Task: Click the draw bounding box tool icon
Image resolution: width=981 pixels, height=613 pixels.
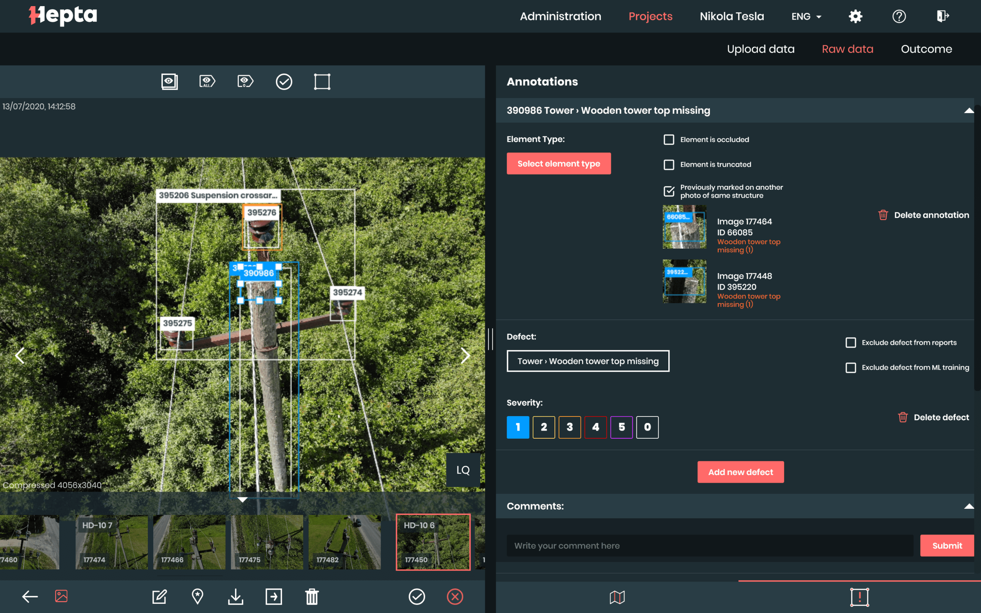Action: click(322, 82)
